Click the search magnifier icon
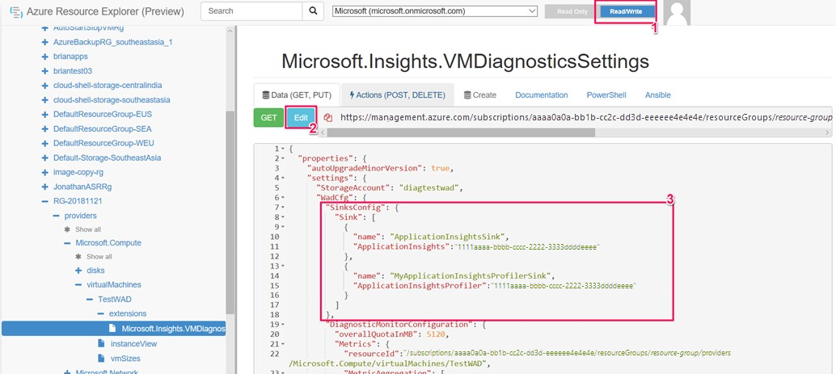 [x=313, y=11]
